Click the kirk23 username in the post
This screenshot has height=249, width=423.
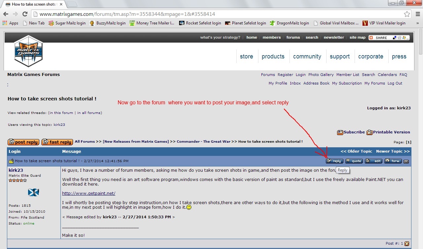click(x=16, y=170)
